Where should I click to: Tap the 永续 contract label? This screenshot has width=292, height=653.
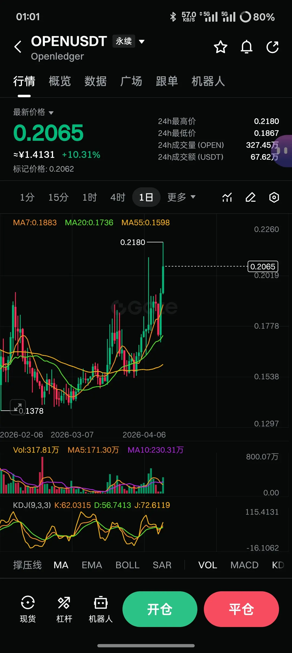(124, 41)
